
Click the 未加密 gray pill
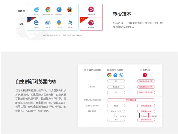[116, 106]
